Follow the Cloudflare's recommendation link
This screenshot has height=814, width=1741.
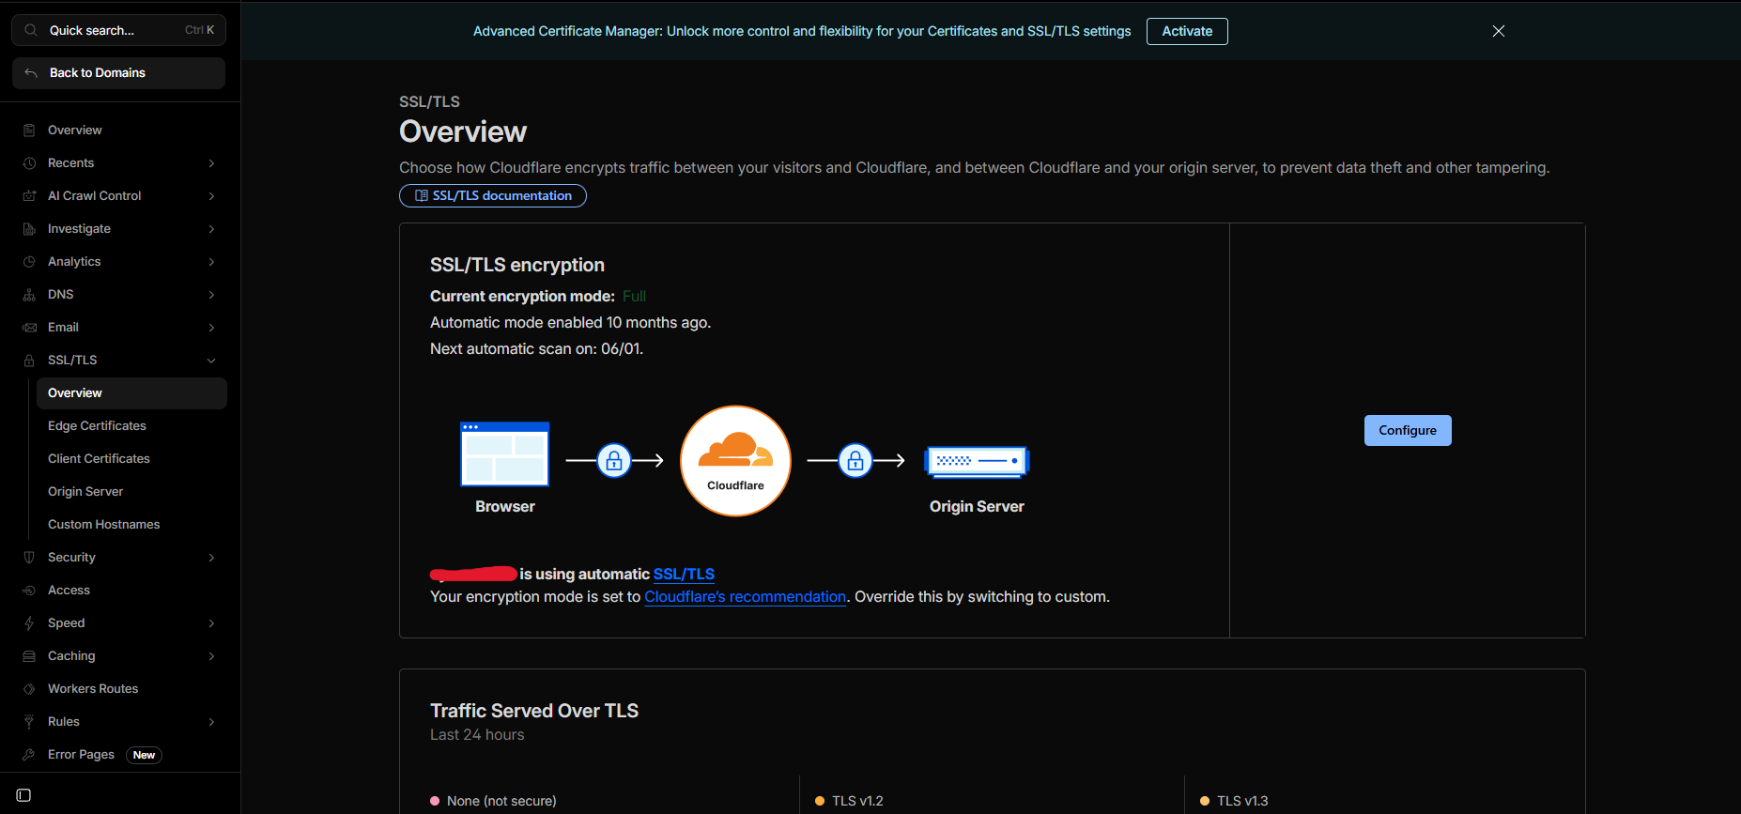pos(746,597)
